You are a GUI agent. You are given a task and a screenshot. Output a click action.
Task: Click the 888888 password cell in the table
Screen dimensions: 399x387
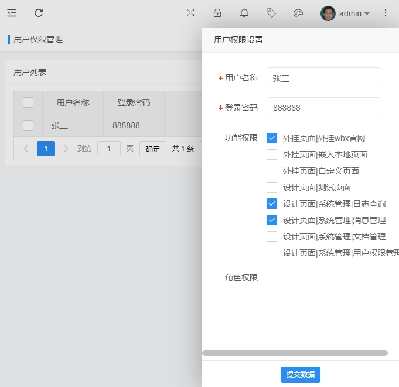[x=134, y=125]
